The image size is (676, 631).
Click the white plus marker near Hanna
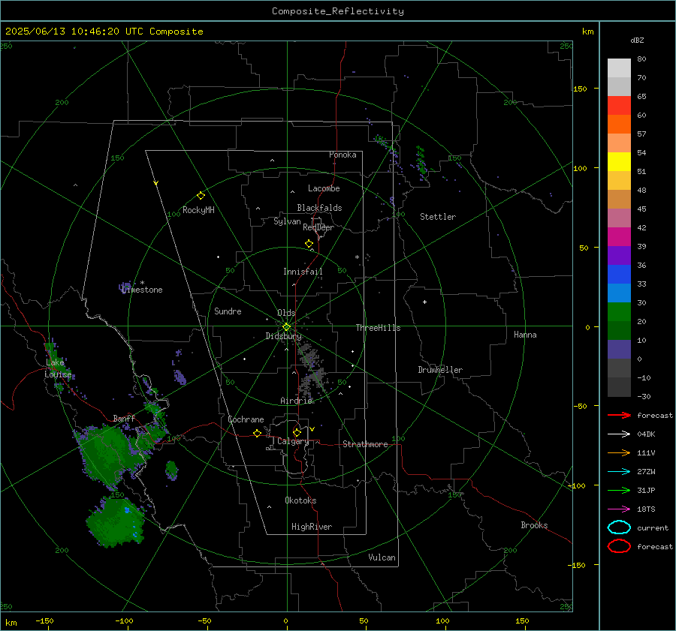424,302
